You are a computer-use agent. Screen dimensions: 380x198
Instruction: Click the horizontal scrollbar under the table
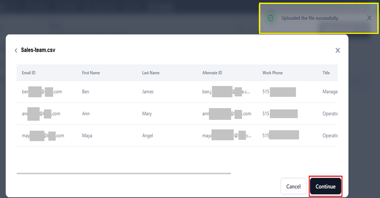pyautogui.click(x=124, y=173)
